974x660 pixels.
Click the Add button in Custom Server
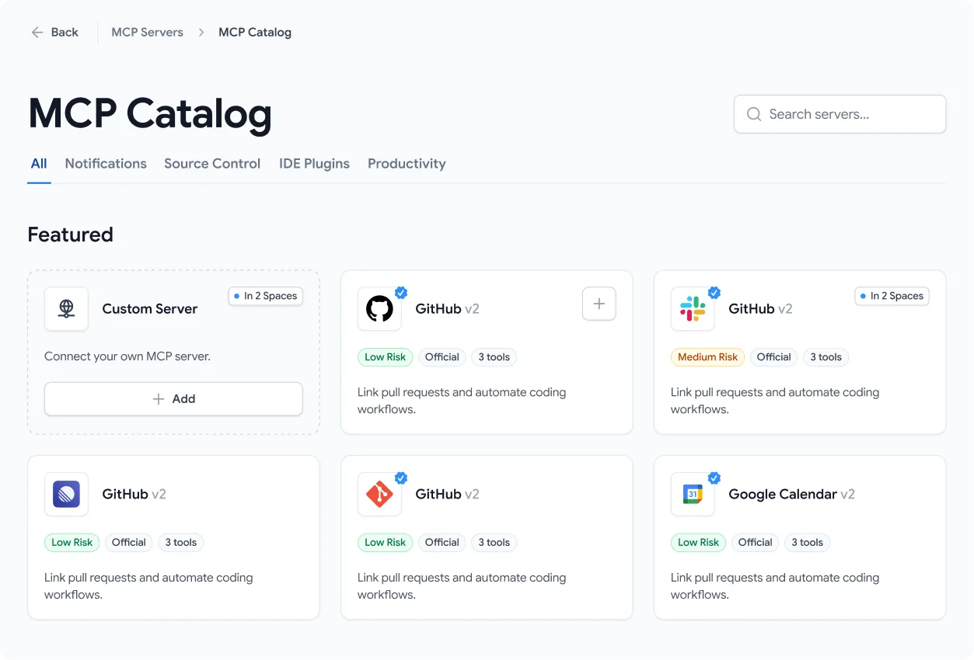pos(173,399)
